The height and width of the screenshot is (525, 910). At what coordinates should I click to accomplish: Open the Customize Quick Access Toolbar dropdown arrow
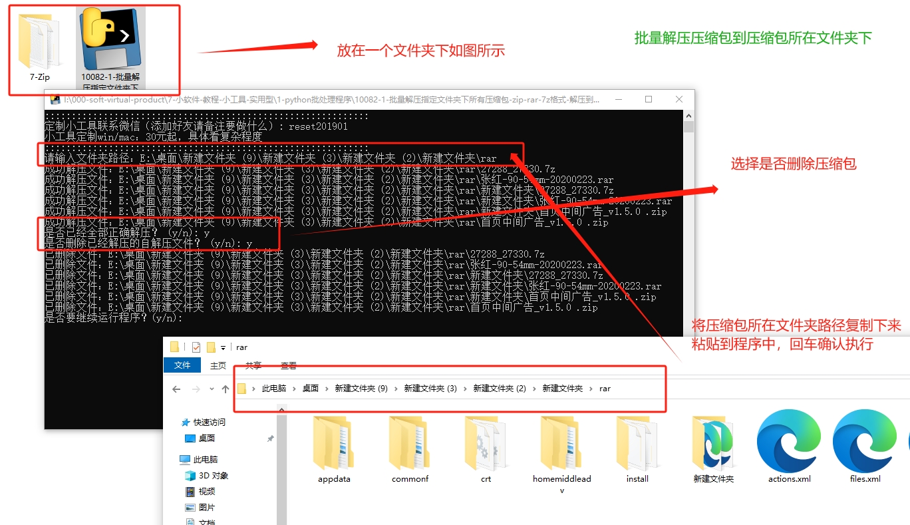pos(223,347)
